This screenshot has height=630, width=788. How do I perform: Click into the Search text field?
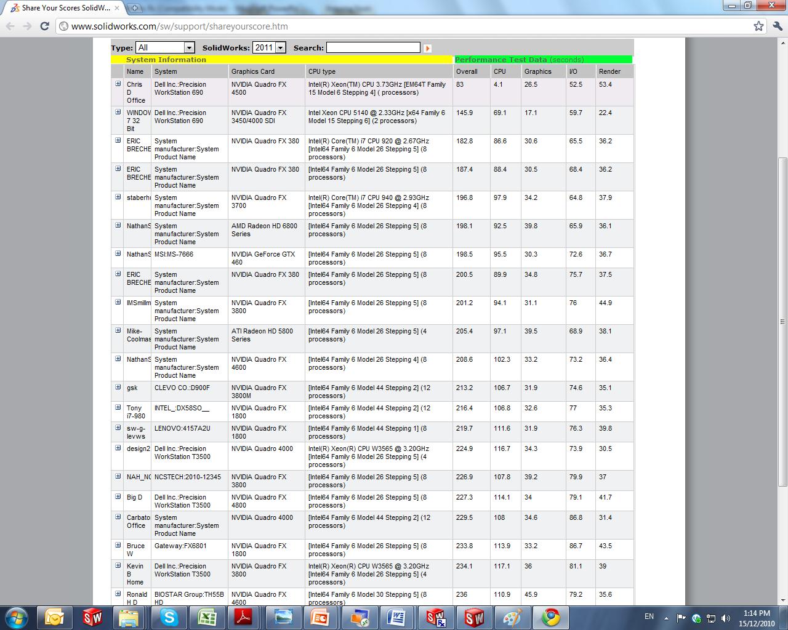[373, 47]
